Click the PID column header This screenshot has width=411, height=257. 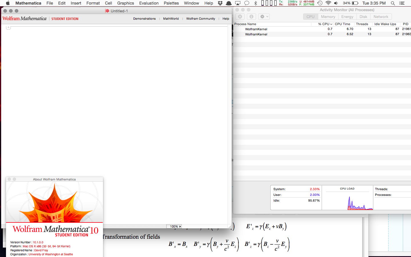coord(406,24)
